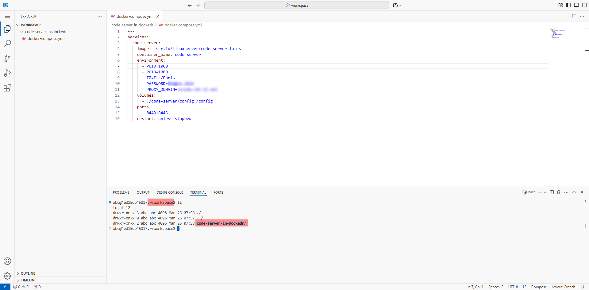Expand the Outline section
The width and height of the screenshot is (589, 290).
[x=28, y=273]
